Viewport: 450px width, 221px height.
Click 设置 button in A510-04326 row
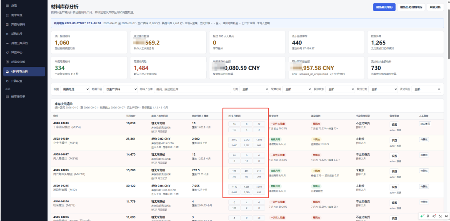(394, 203)
